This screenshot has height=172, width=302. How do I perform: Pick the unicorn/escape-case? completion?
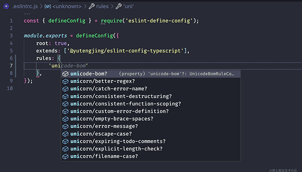tap(151, 134)
